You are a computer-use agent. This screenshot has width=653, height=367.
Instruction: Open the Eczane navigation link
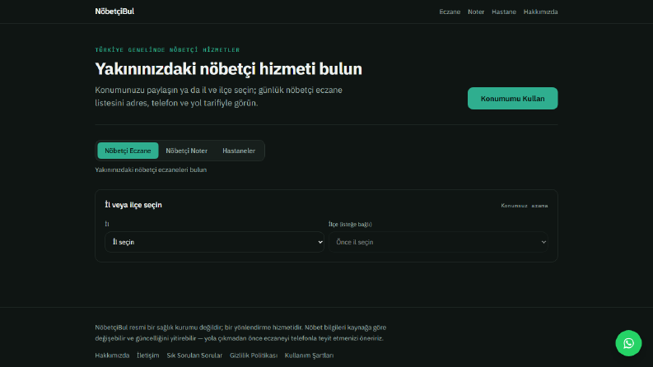tap(450, 12)
